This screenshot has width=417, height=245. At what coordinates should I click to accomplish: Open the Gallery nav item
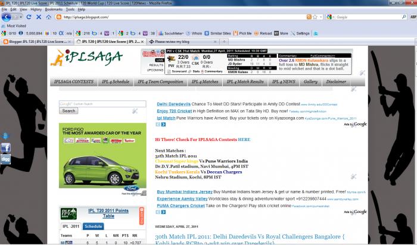point(310,81)
